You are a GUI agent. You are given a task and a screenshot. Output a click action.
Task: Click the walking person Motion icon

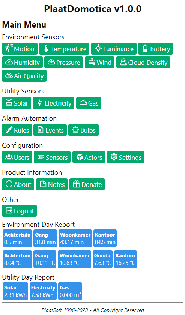(x=9, y=48)
